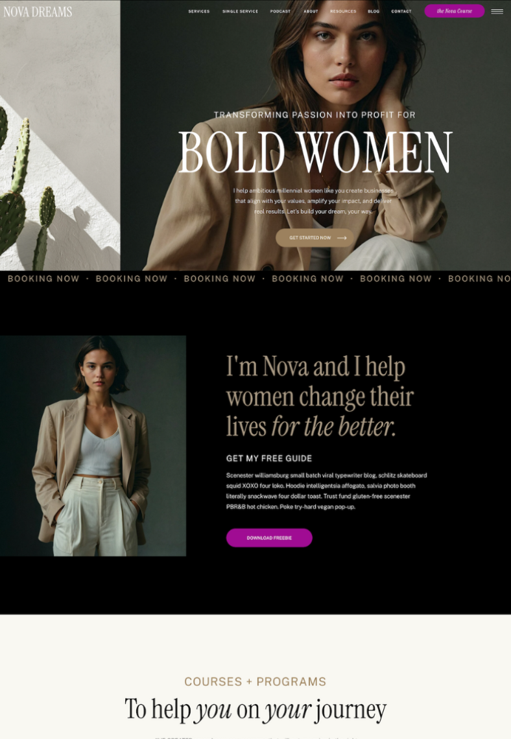Open the Services menu item
The image size is (511, 739).
coord(199,11)
